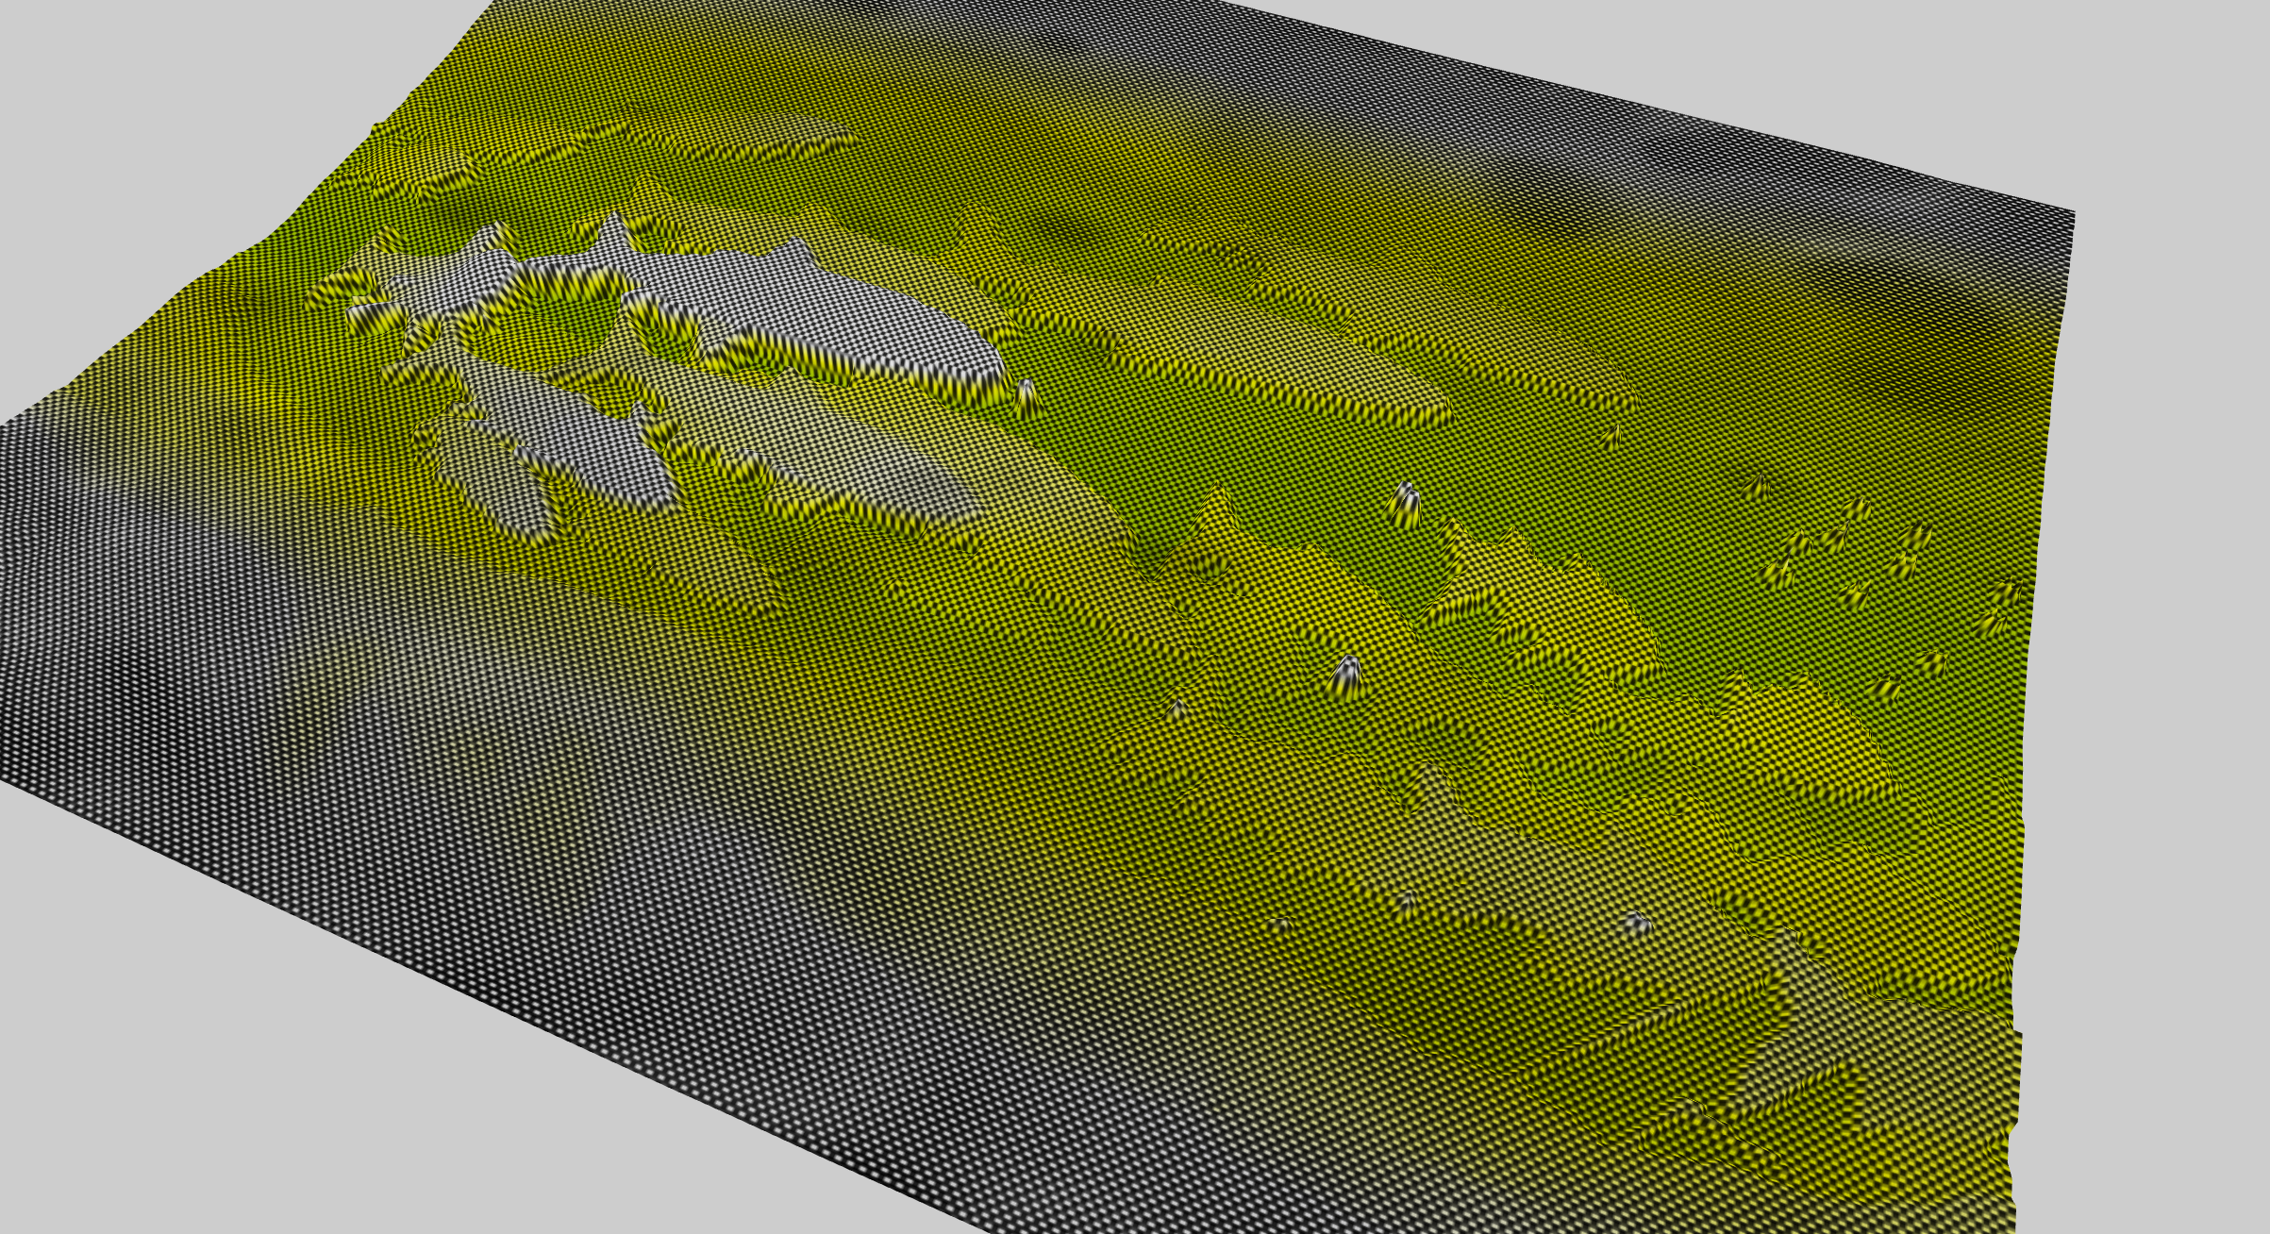Screen dimensions: 2270x1234
Task: Click the sharp triangular ridge peak near the center
Action: point(1215,500)
